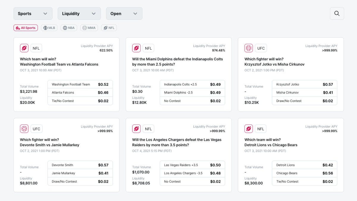Click $10.25K liquidity value
357x201 pixels.
click(252, 102)
